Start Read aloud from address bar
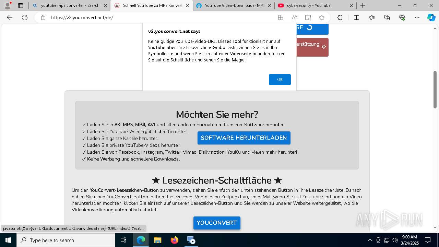The image size is (439, 247). pos(294,17)
